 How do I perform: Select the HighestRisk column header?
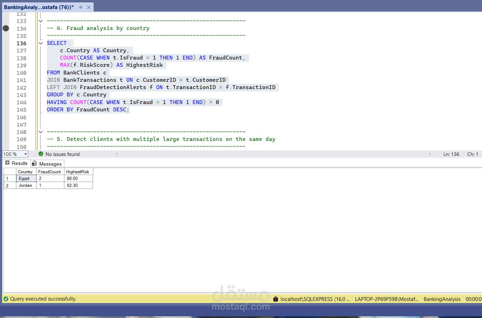(79, 172)
